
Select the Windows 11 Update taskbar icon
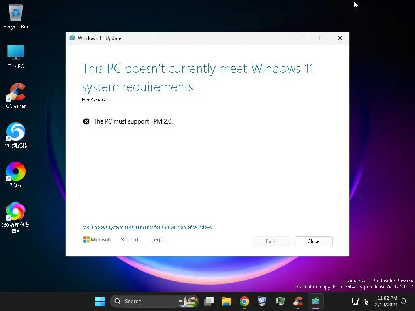click(315, 301)
